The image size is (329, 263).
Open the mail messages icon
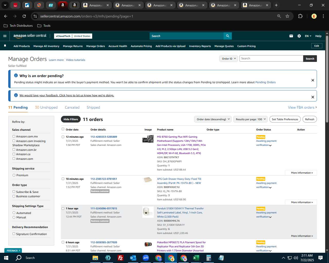coord(291,36)
